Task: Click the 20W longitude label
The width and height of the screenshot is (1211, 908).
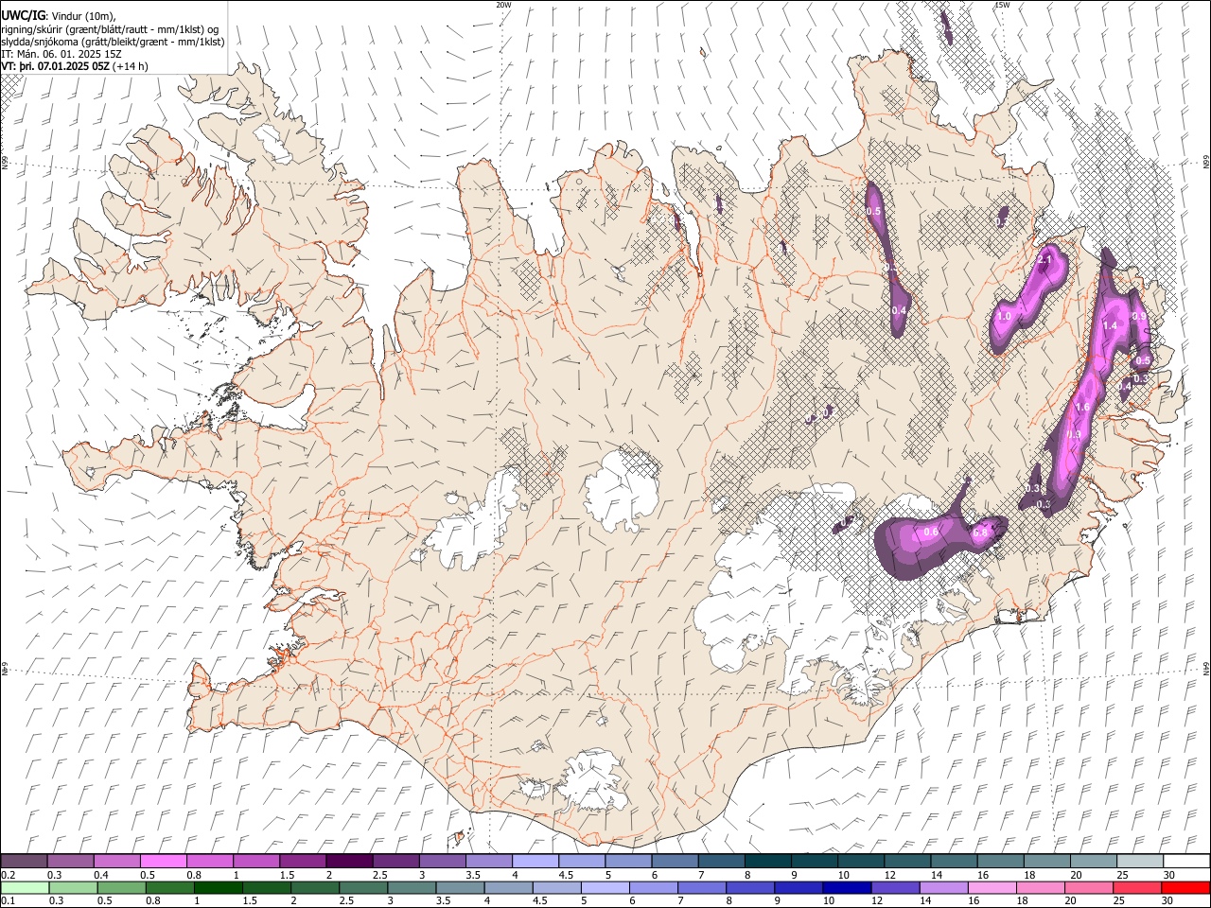Action: click(x=503, y=5)
